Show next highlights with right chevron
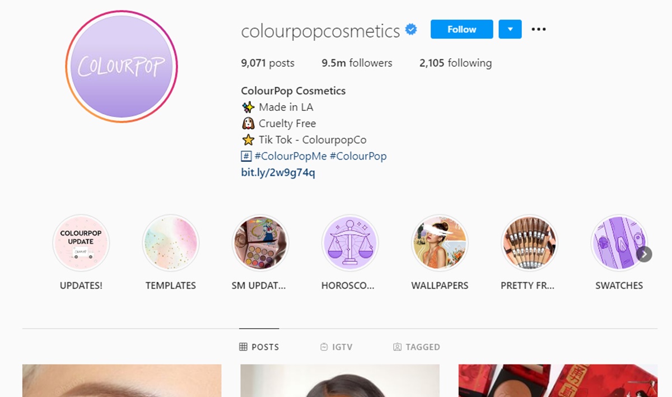 click(644, 254)
